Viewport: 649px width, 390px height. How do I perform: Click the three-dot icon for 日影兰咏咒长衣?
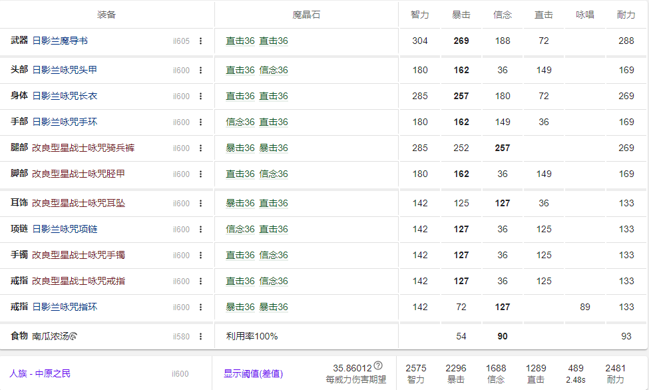pos(200,96)
